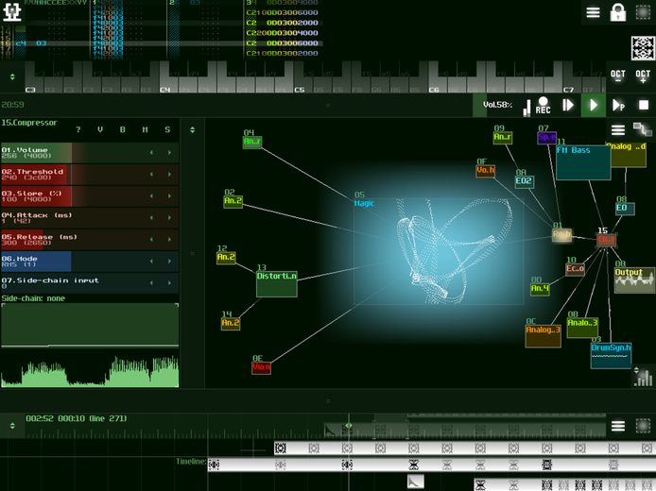Select the 04 An..r module
The height and width of the screenshot is (491, 656).
[x=252, y=142]
